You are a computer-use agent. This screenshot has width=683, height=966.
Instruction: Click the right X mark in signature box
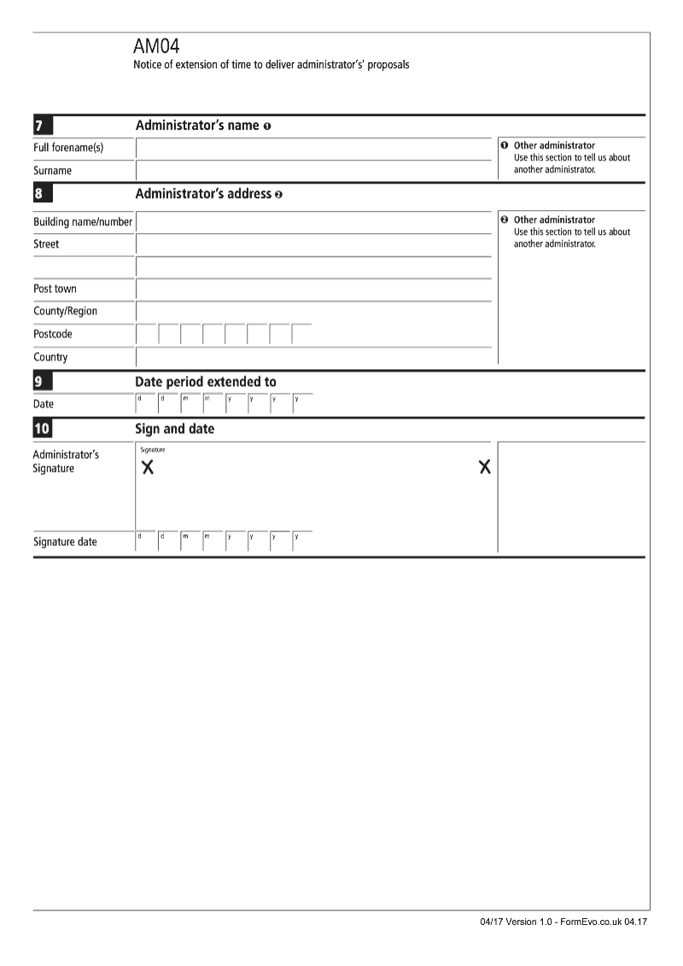point(485,466)
